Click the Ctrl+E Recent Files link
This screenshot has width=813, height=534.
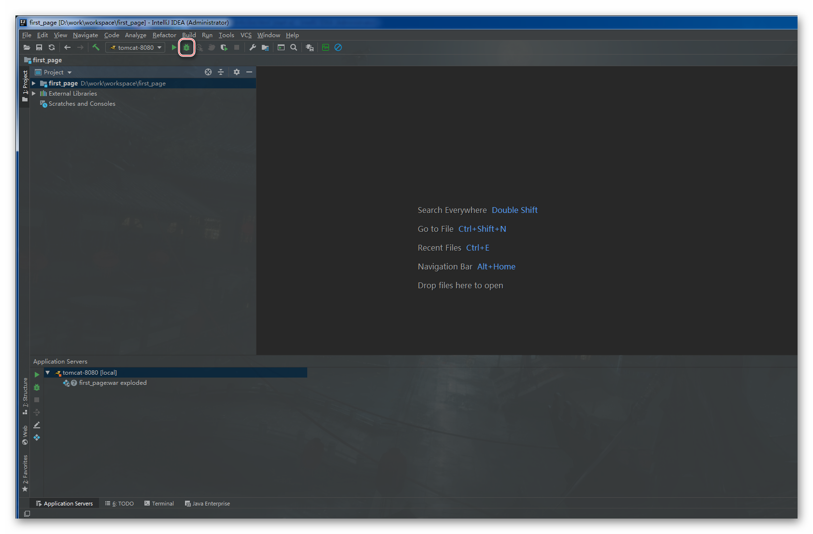[x=477, y=247]
